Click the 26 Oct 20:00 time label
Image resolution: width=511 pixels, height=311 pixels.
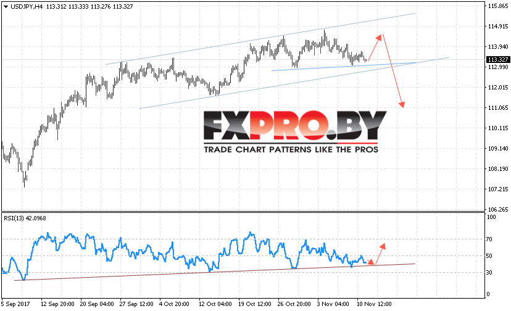pos(294,304)
